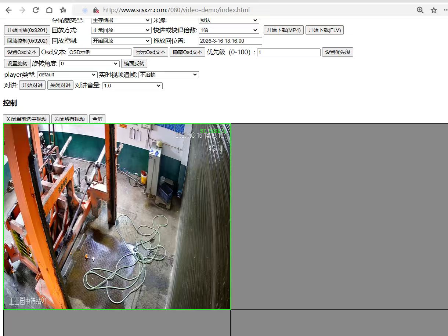Click the 开始下载(MP4) button
The width and height of the screenshot is (448, 336).
[x=283, y=30]
